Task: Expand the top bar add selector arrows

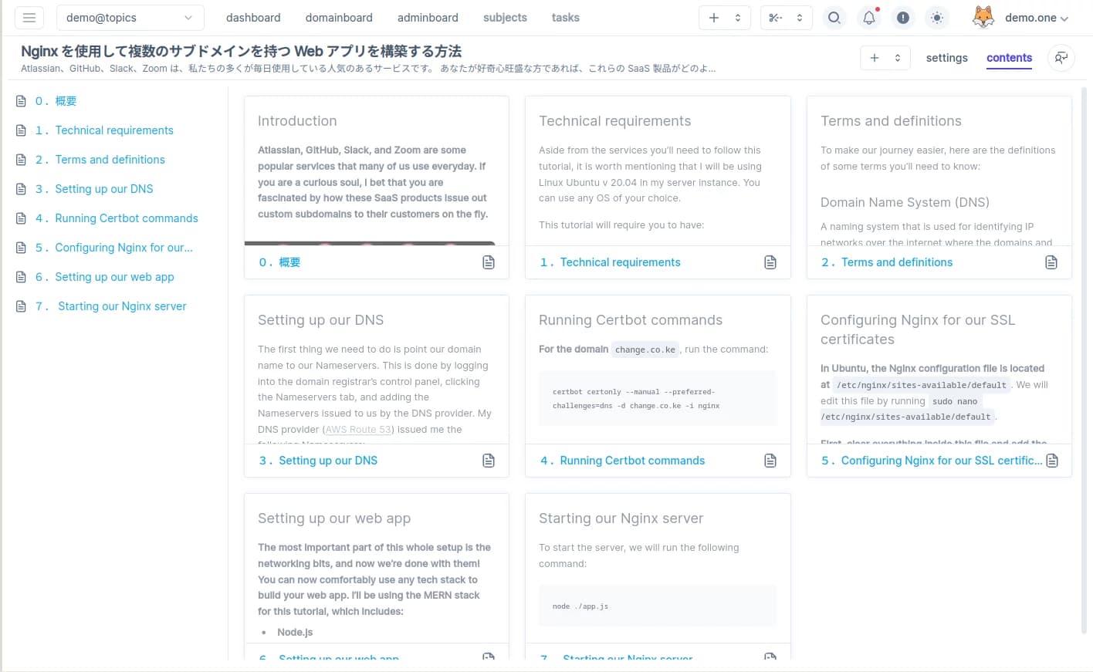Action: tap(738, 18)
